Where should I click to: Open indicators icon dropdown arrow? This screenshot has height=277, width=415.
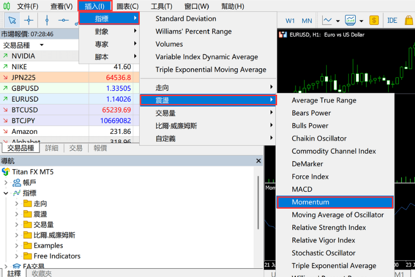pos(361,21)
